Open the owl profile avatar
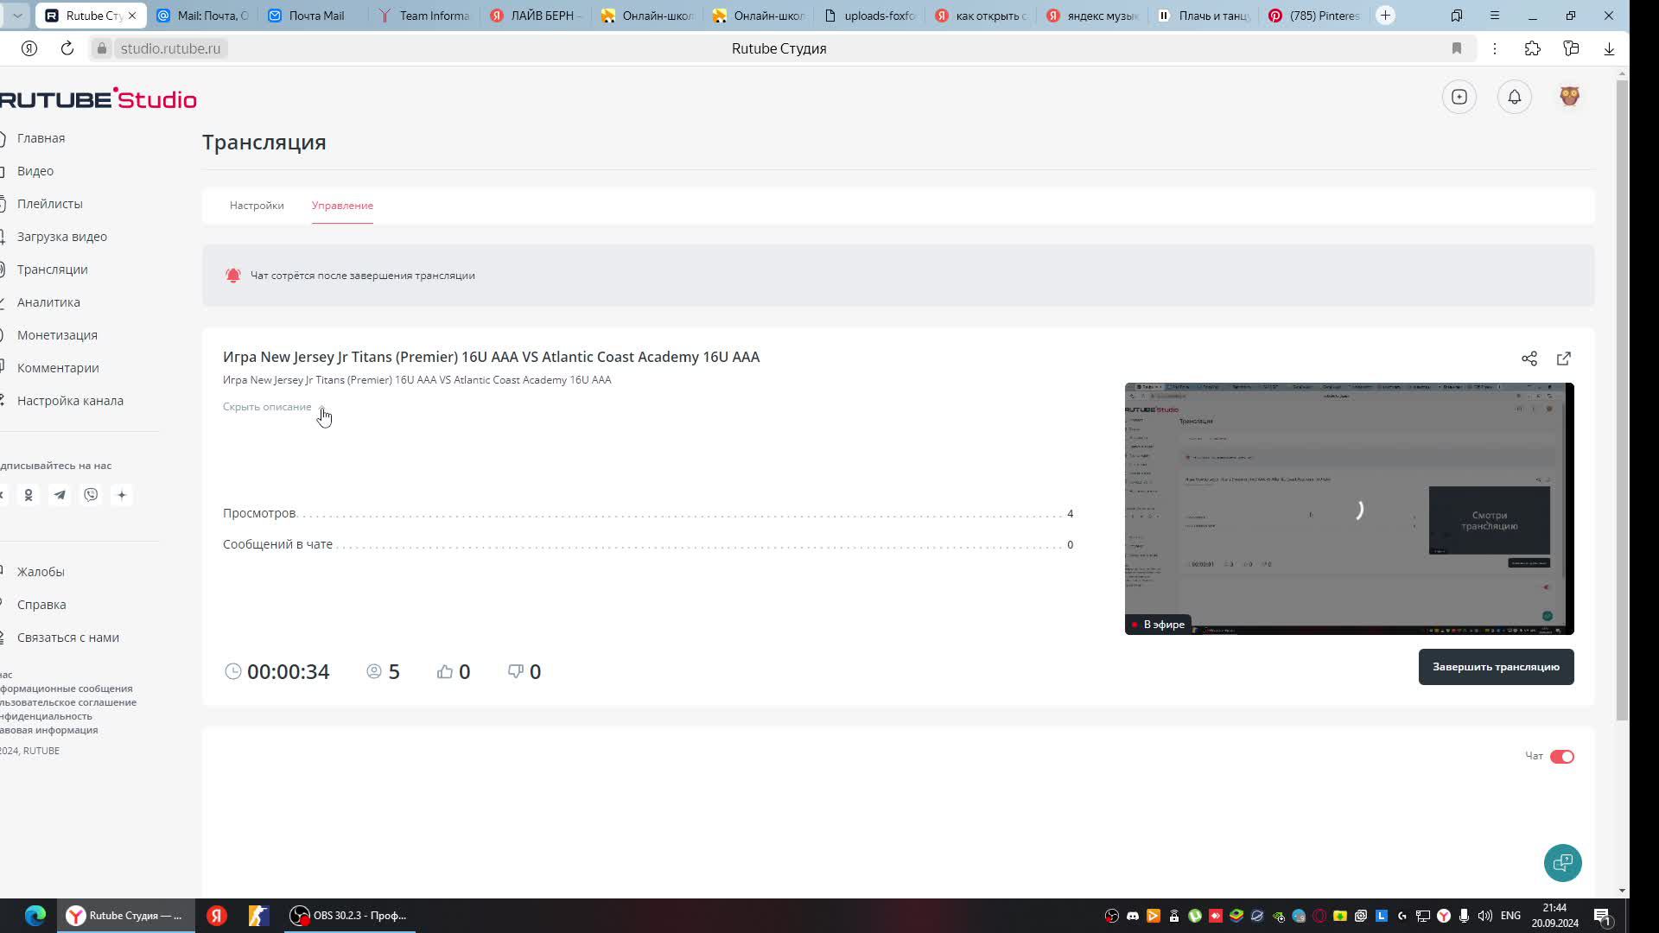The height and width of the screenshot is (933, 1659). (1569, 97)
